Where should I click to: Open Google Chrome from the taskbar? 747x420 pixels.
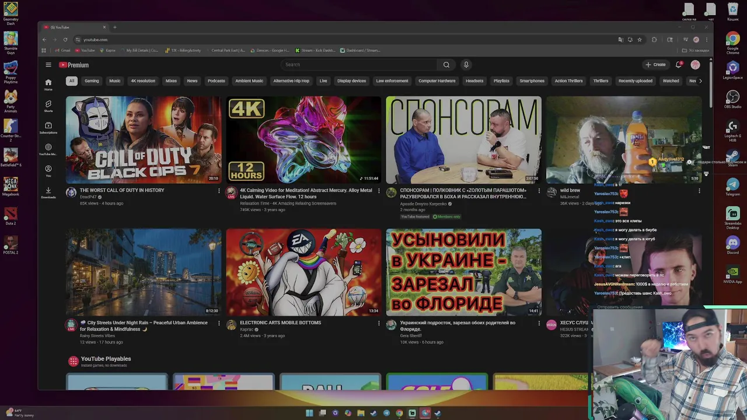[399, 413]
